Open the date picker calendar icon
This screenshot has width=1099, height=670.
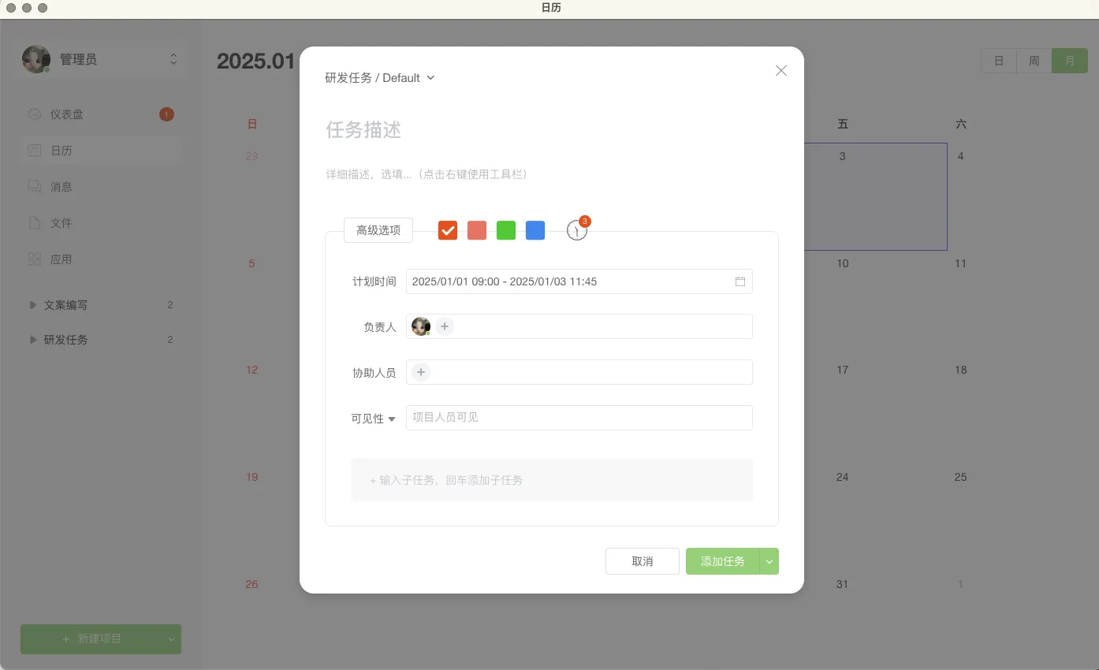739,281
